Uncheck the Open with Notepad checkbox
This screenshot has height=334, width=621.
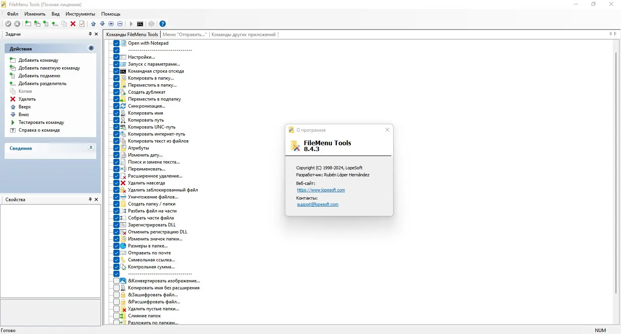pyautogui.click(x=116, y=43)
